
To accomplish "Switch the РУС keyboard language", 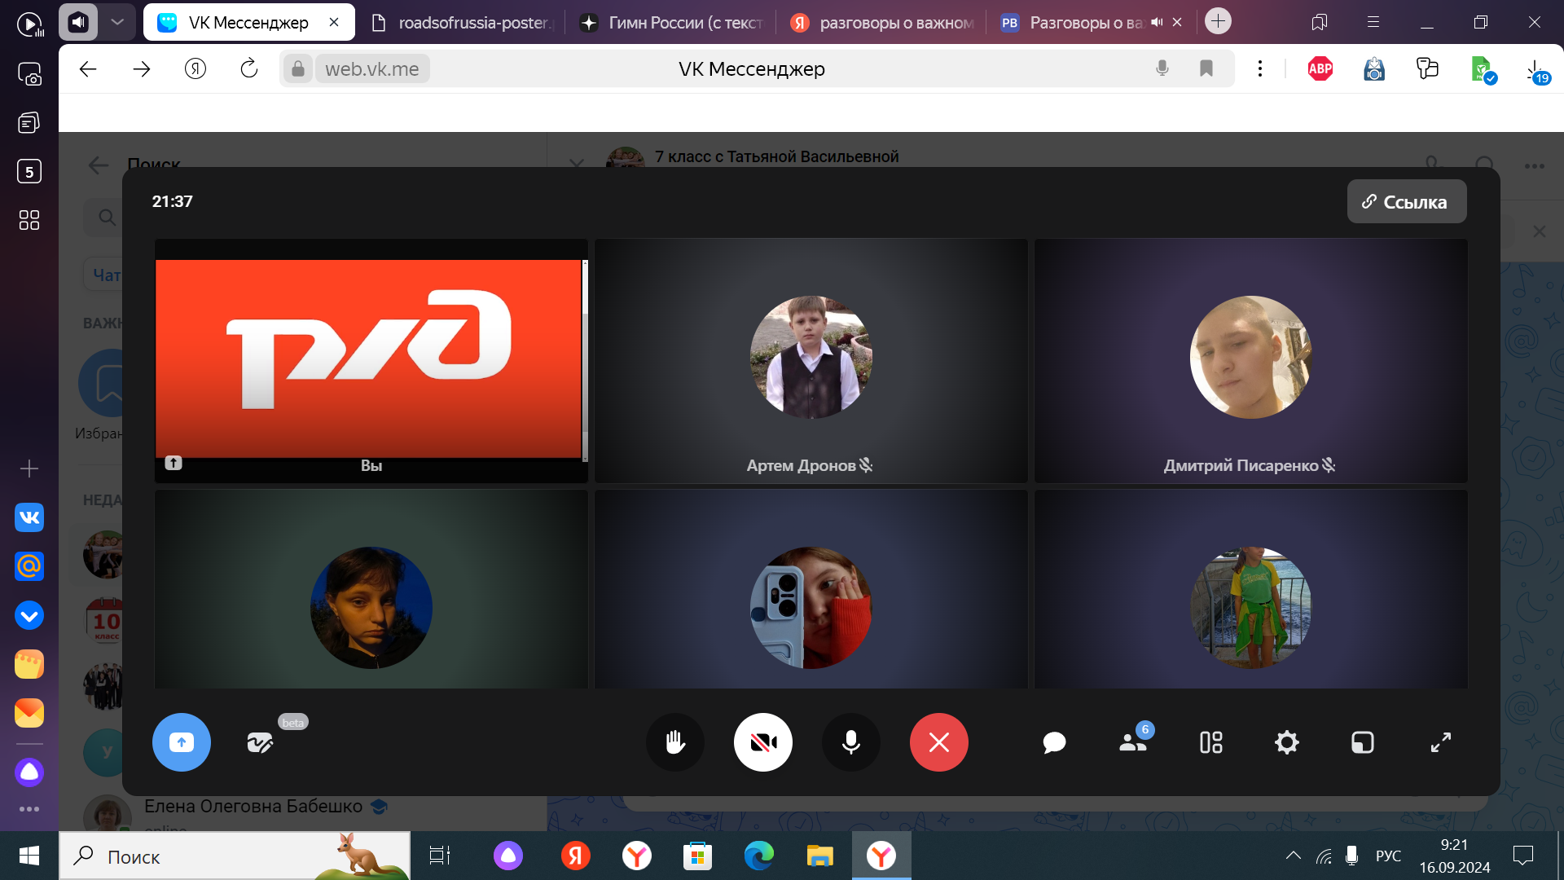I will (x=1388, y=856).
